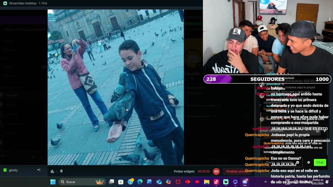Click the taskbar clock showing 9:49 p.m.
Screen dimensions: 333x187
click(x=318, y=182)
